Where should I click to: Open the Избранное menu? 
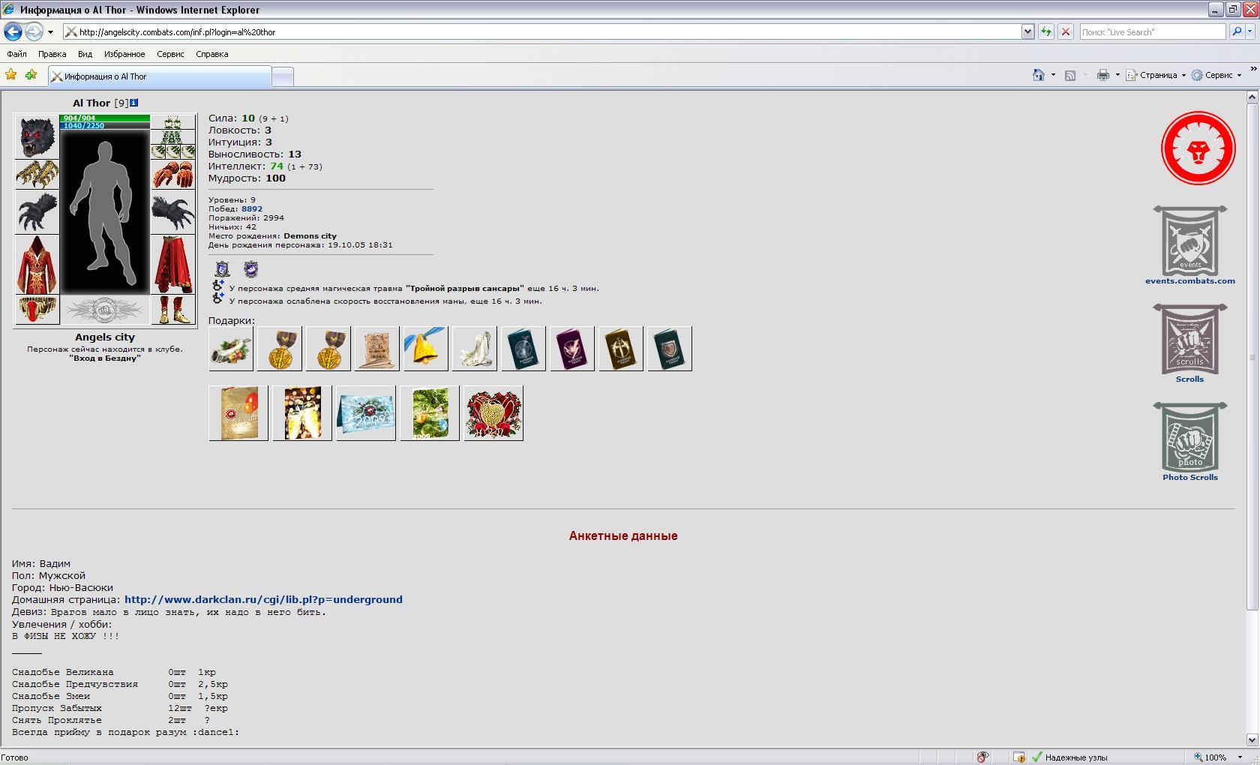click(x=124, y=54)
